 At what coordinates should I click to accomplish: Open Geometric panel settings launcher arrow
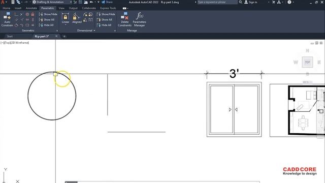(x=57, y=30)
